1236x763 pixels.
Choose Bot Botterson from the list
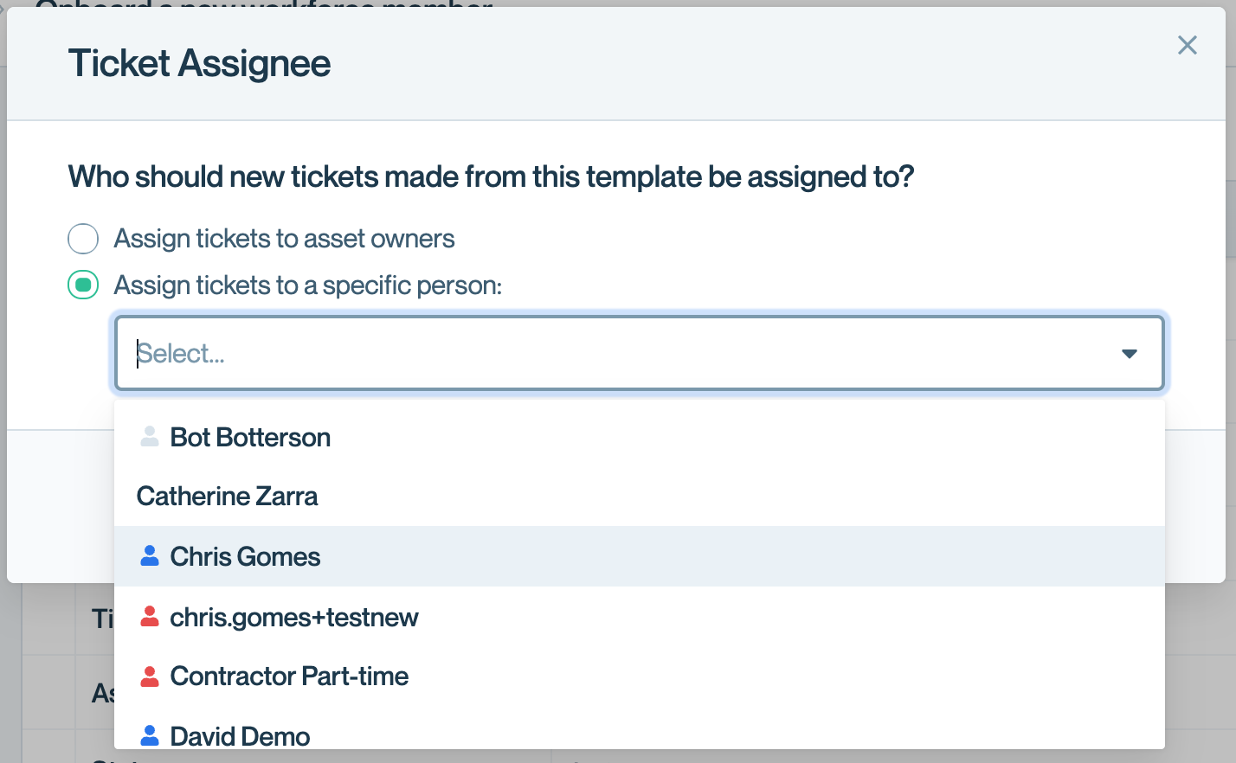pyautogui.click(x=250, y=438)
